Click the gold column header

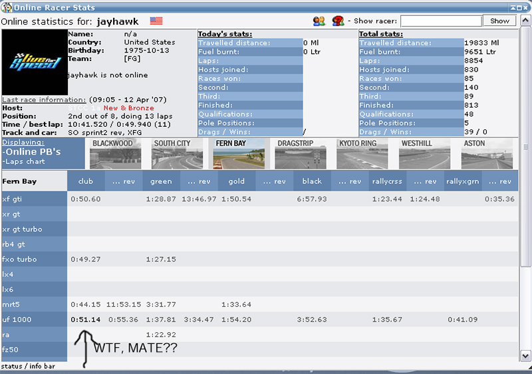237,181
